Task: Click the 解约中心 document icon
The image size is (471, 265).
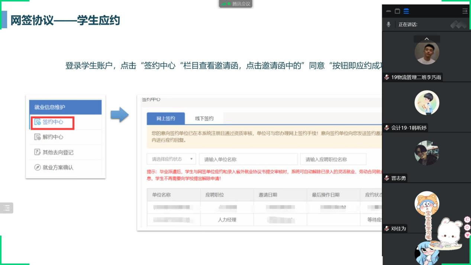Action: (x=37, y=137)
